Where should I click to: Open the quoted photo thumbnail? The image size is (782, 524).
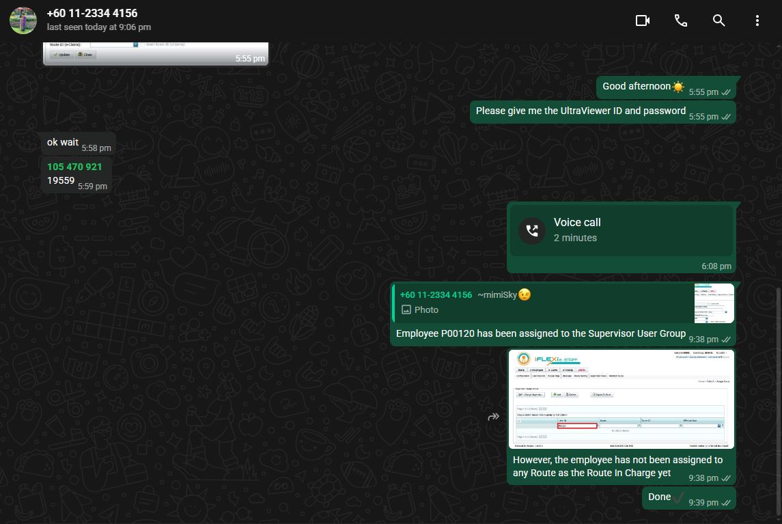point(714,303)
